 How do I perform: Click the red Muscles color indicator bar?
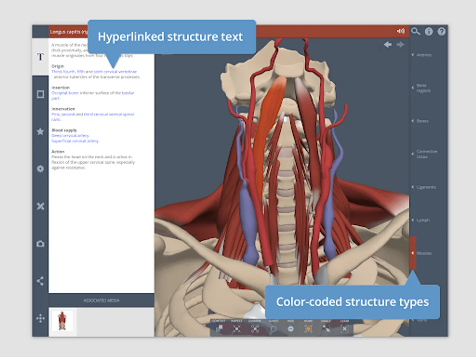click(413, 253)
